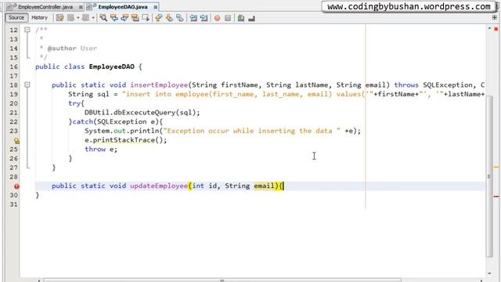Screen dimensions: 501x282
Task: Stop Macro Recording with gray square icon
Action: (x=228, y=18)
